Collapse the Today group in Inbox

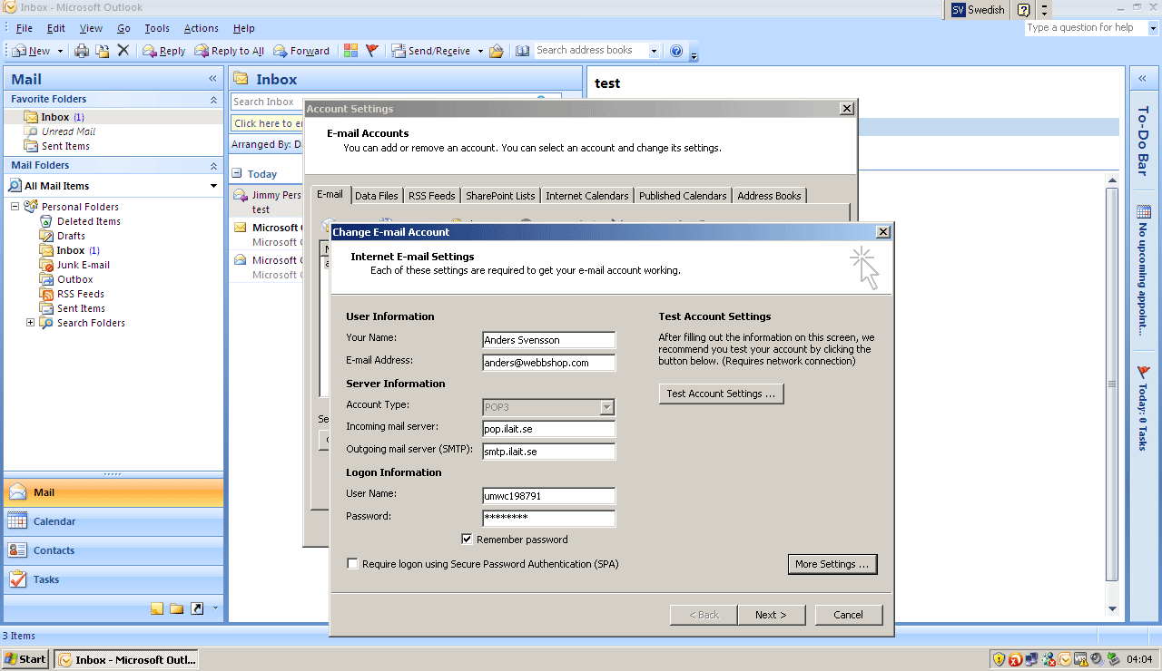236,173
